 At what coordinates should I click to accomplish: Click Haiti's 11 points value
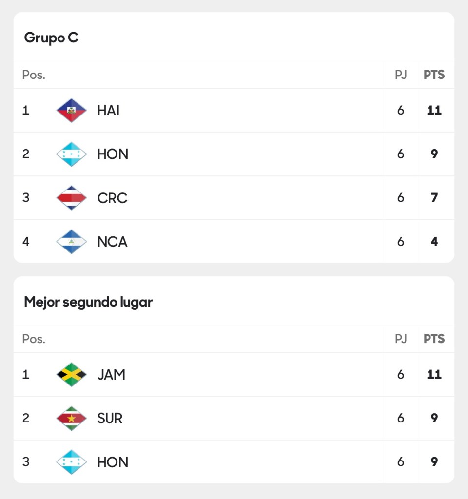pyautogui.click(x=434, y=111)
